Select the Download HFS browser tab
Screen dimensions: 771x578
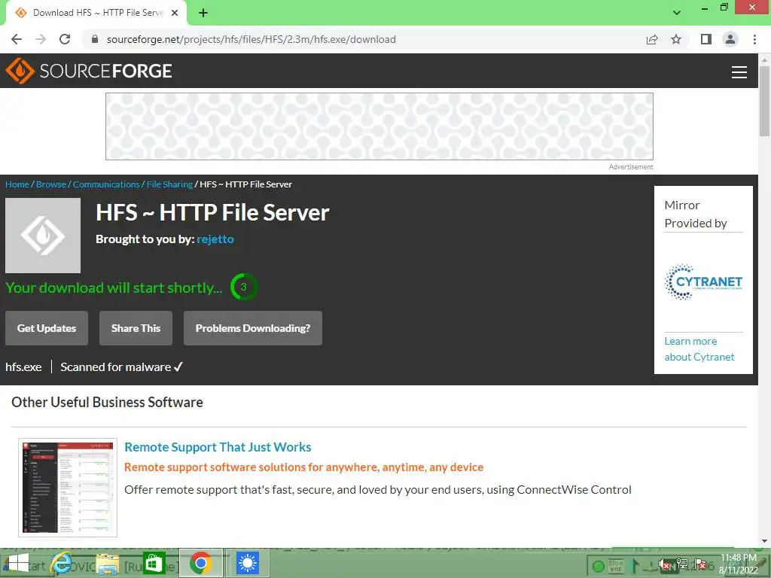pyautogui.click(x=96, y=13)
